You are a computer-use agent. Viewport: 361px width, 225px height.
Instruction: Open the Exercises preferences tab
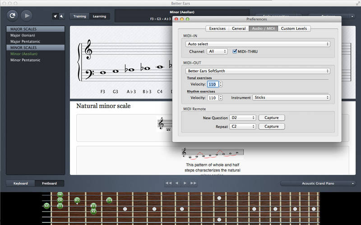click(217, 28)
